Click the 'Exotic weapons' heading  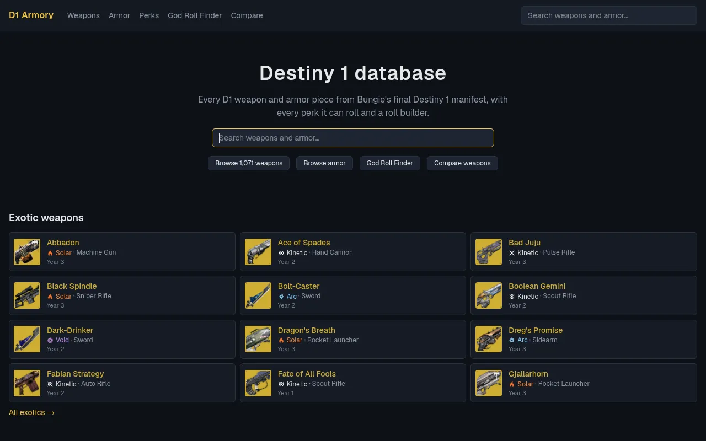pyautogui.click(x=46, y=218)
